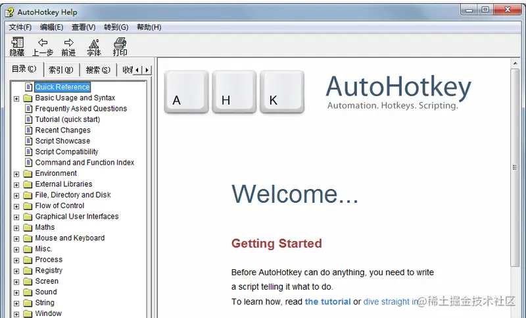The width and height of the screenshot is (526, 318).
Task: Expand the String tree node
Action: (x=16, y=304)
